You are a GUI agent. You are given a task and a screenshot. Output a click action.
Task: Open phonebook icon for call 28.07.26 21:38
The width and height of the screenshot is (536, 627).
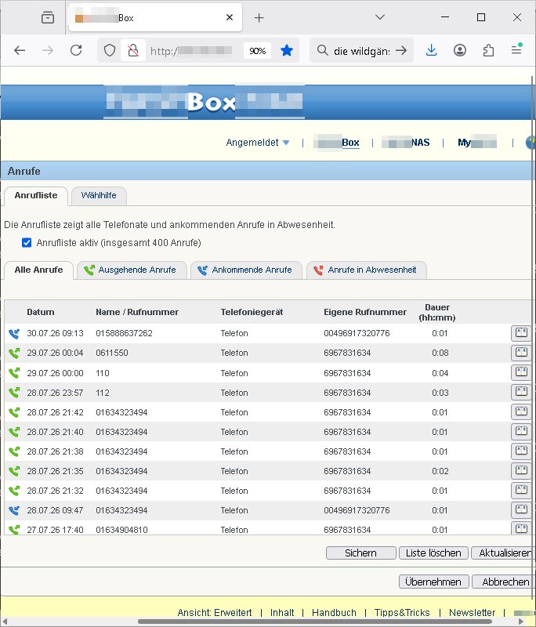tap(521, 451)
